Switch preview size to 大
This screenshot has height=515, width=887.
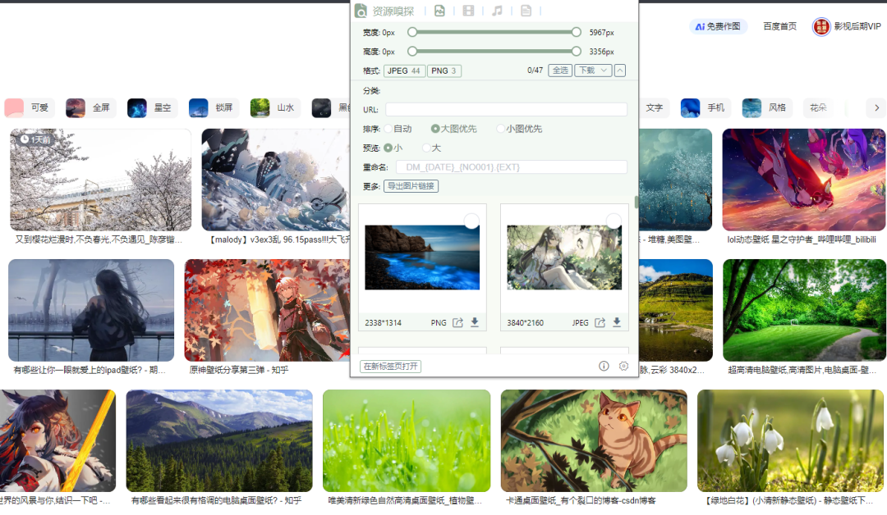(426, 148)
